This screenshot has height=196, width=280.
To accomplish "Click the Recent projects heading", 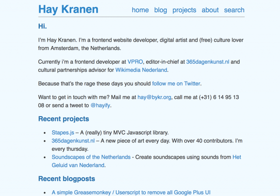I will coord(63,119).
